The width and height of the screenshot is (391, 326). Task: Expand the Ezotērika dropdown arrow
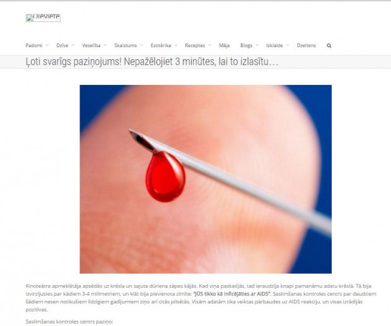tap(175, 45)
